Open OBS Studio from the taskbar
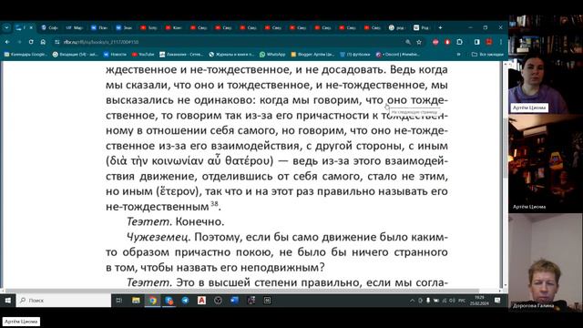The image size is (583, 328). 218,301
